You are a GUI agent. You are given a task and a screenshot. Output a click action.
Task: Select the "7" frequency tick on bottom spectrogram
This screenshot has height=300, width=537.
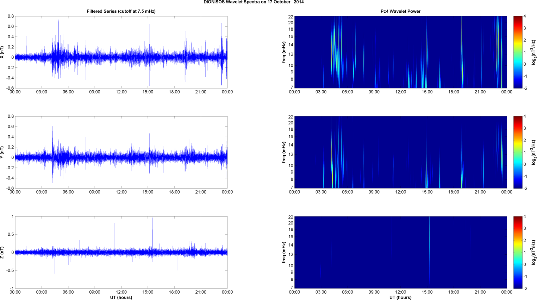(292, 288)
